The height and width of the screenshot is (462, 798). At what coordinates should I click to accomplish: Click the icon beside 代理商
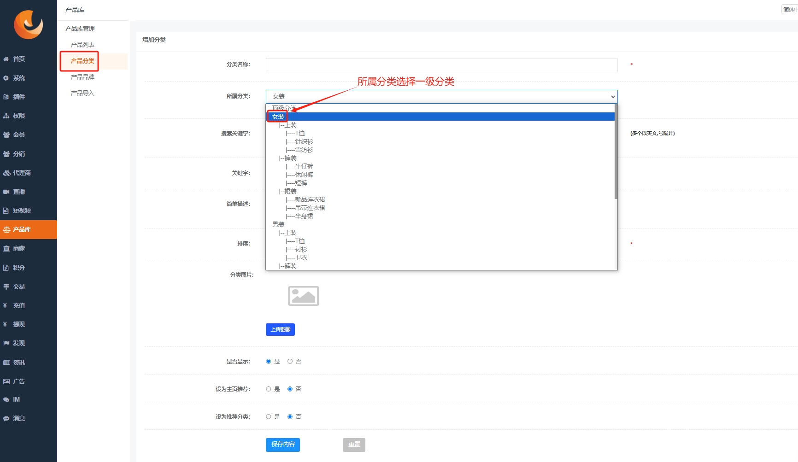[6, 173]
